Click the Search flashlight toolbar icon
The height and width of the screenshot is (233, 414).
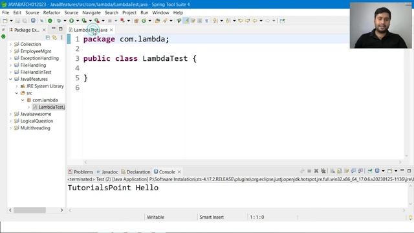click(x=165, y=21)
